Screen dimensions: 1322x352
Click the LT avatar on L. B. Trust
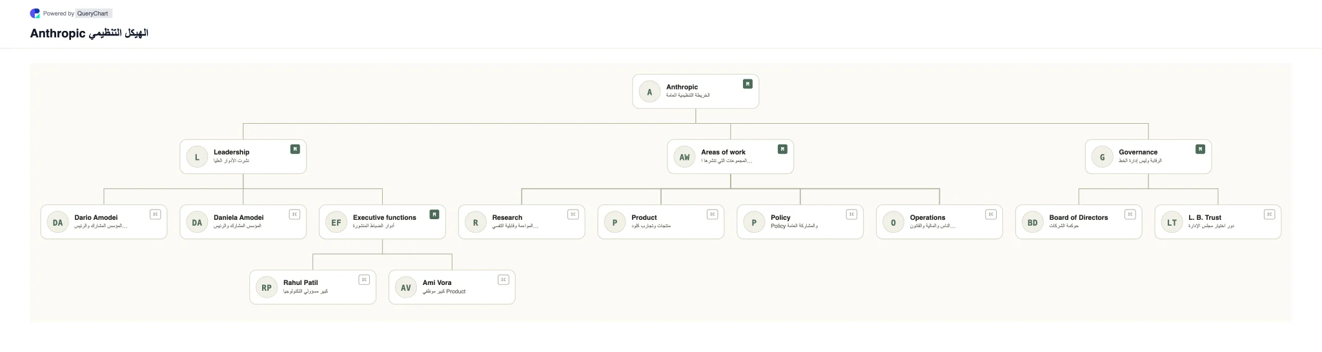pos(1172,222)
